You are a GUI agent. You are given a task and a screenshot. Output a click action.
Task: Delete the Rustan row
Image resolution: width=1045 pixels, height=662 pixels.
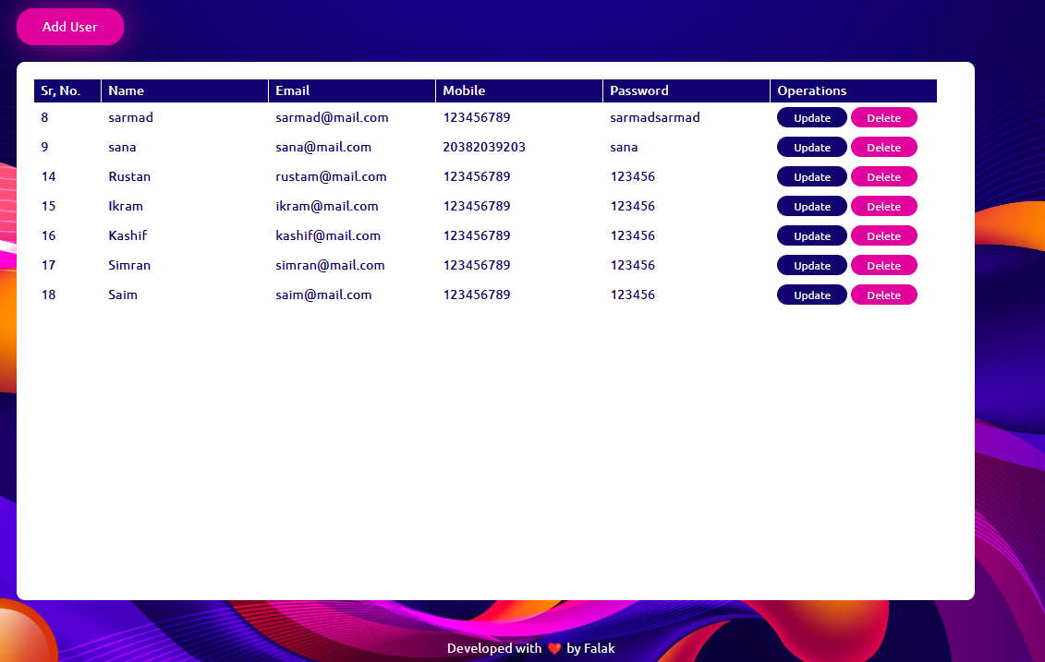point(883,177)
